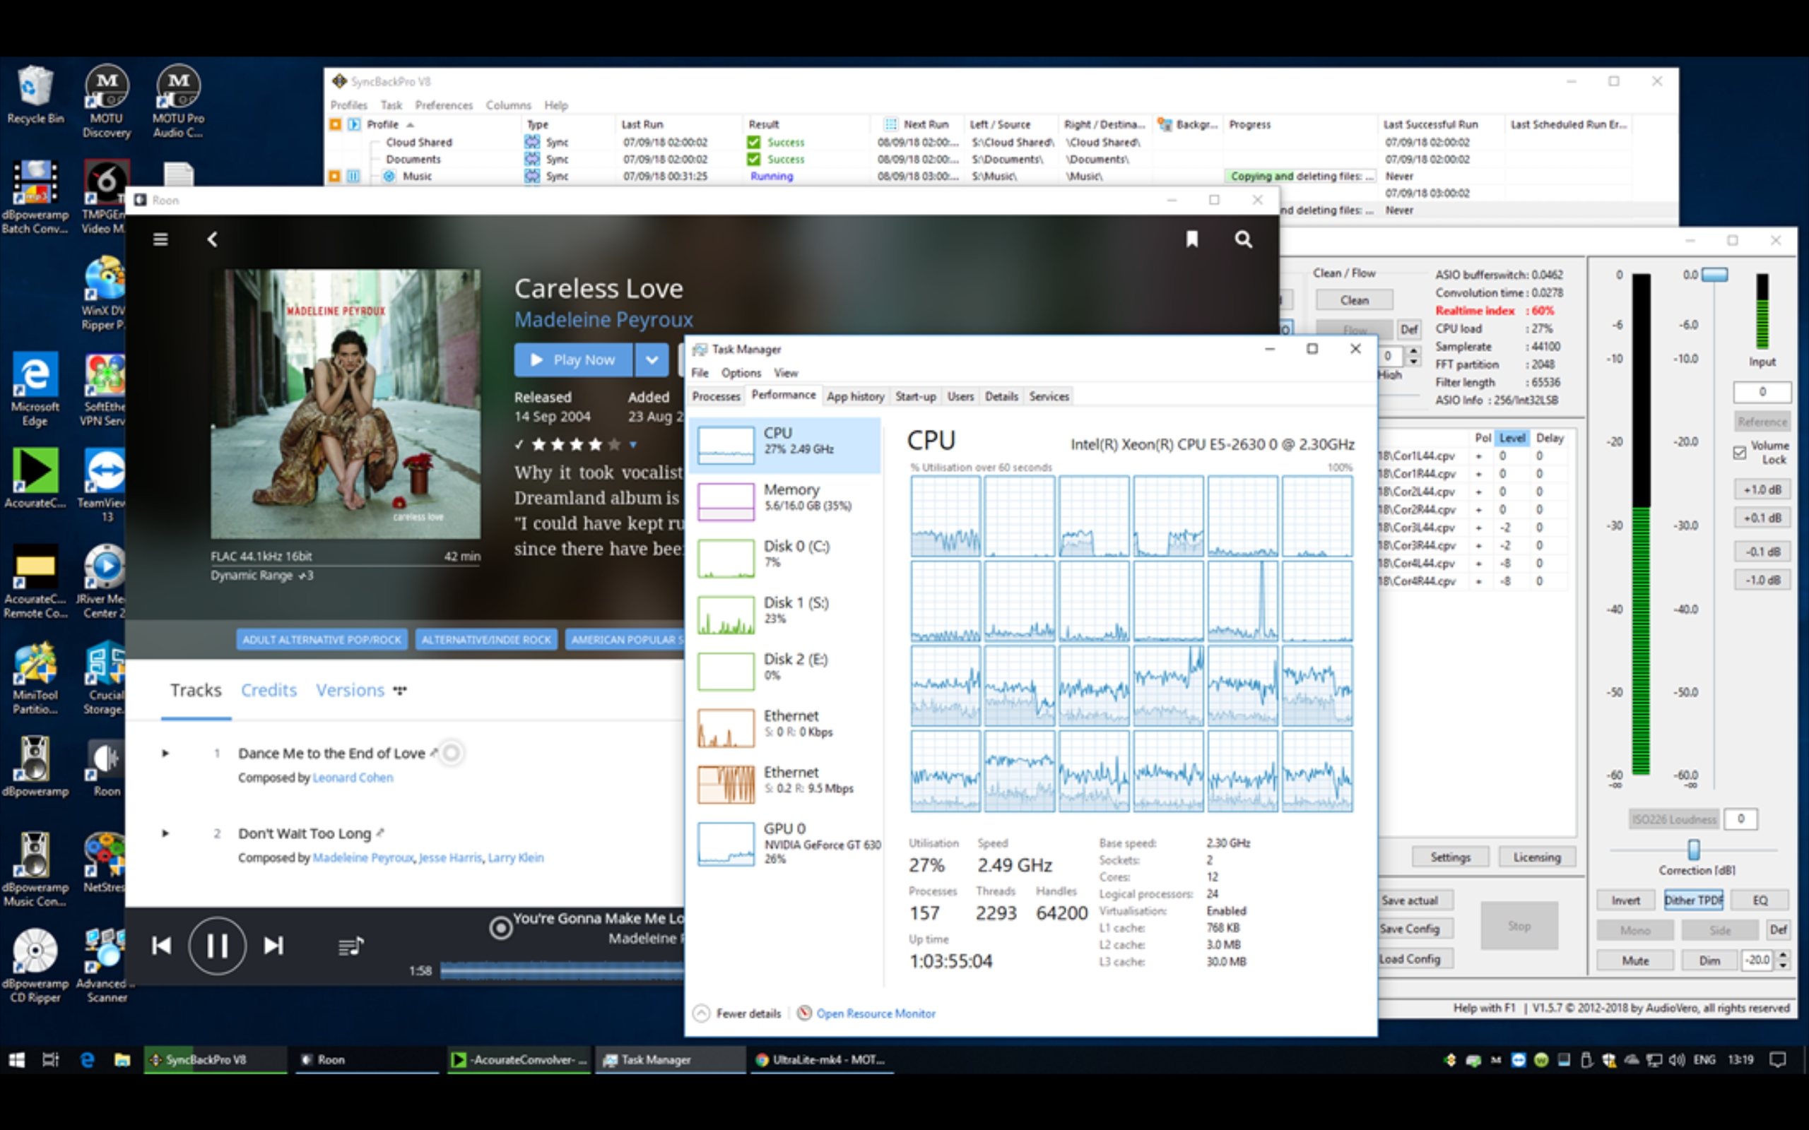Open Play Now dropdown arrow
The width and height of the screenshot is (1809, 1130).
coord(652,359)
